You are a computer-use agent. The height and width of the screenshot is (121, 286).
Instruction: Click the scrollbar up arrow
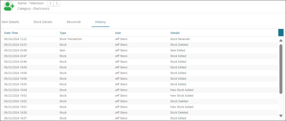(281, 41)
